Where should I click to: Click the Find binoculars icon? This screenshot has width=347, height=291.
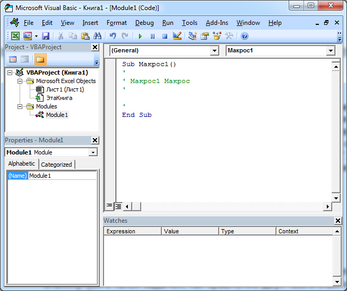click(x=98, y=36)
